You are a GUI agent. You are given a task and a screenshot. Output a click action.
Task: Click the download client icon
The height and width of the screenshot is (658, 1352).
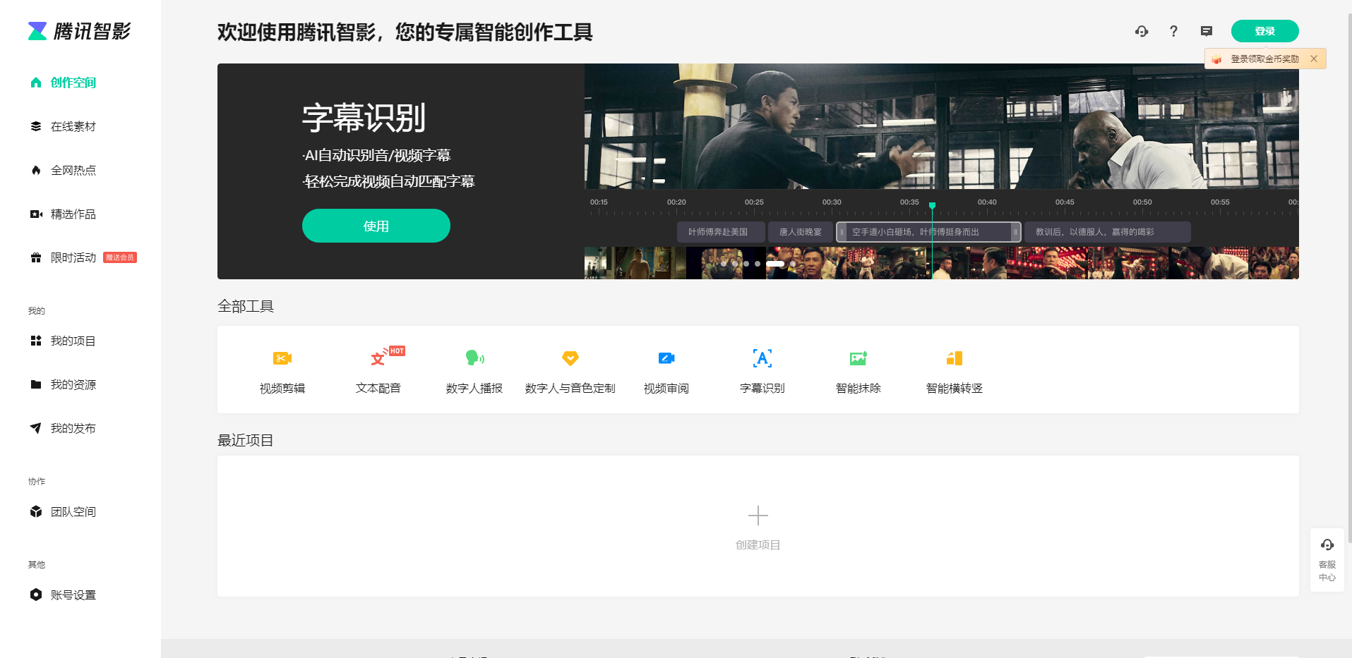coord(1141,31)
